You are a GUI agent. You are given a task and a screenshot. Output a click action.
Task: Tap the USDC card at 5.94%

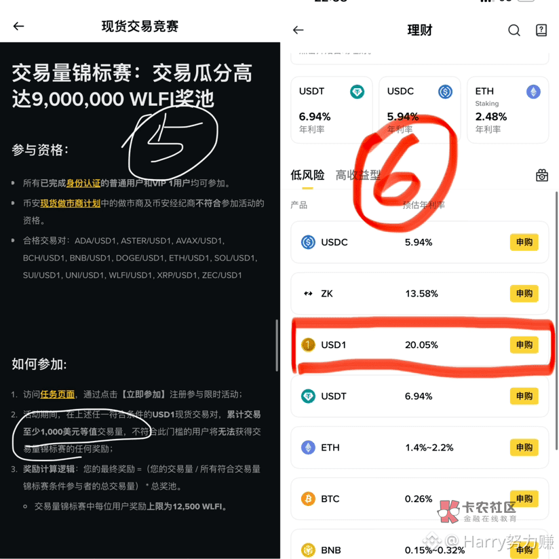pos(420,110)
